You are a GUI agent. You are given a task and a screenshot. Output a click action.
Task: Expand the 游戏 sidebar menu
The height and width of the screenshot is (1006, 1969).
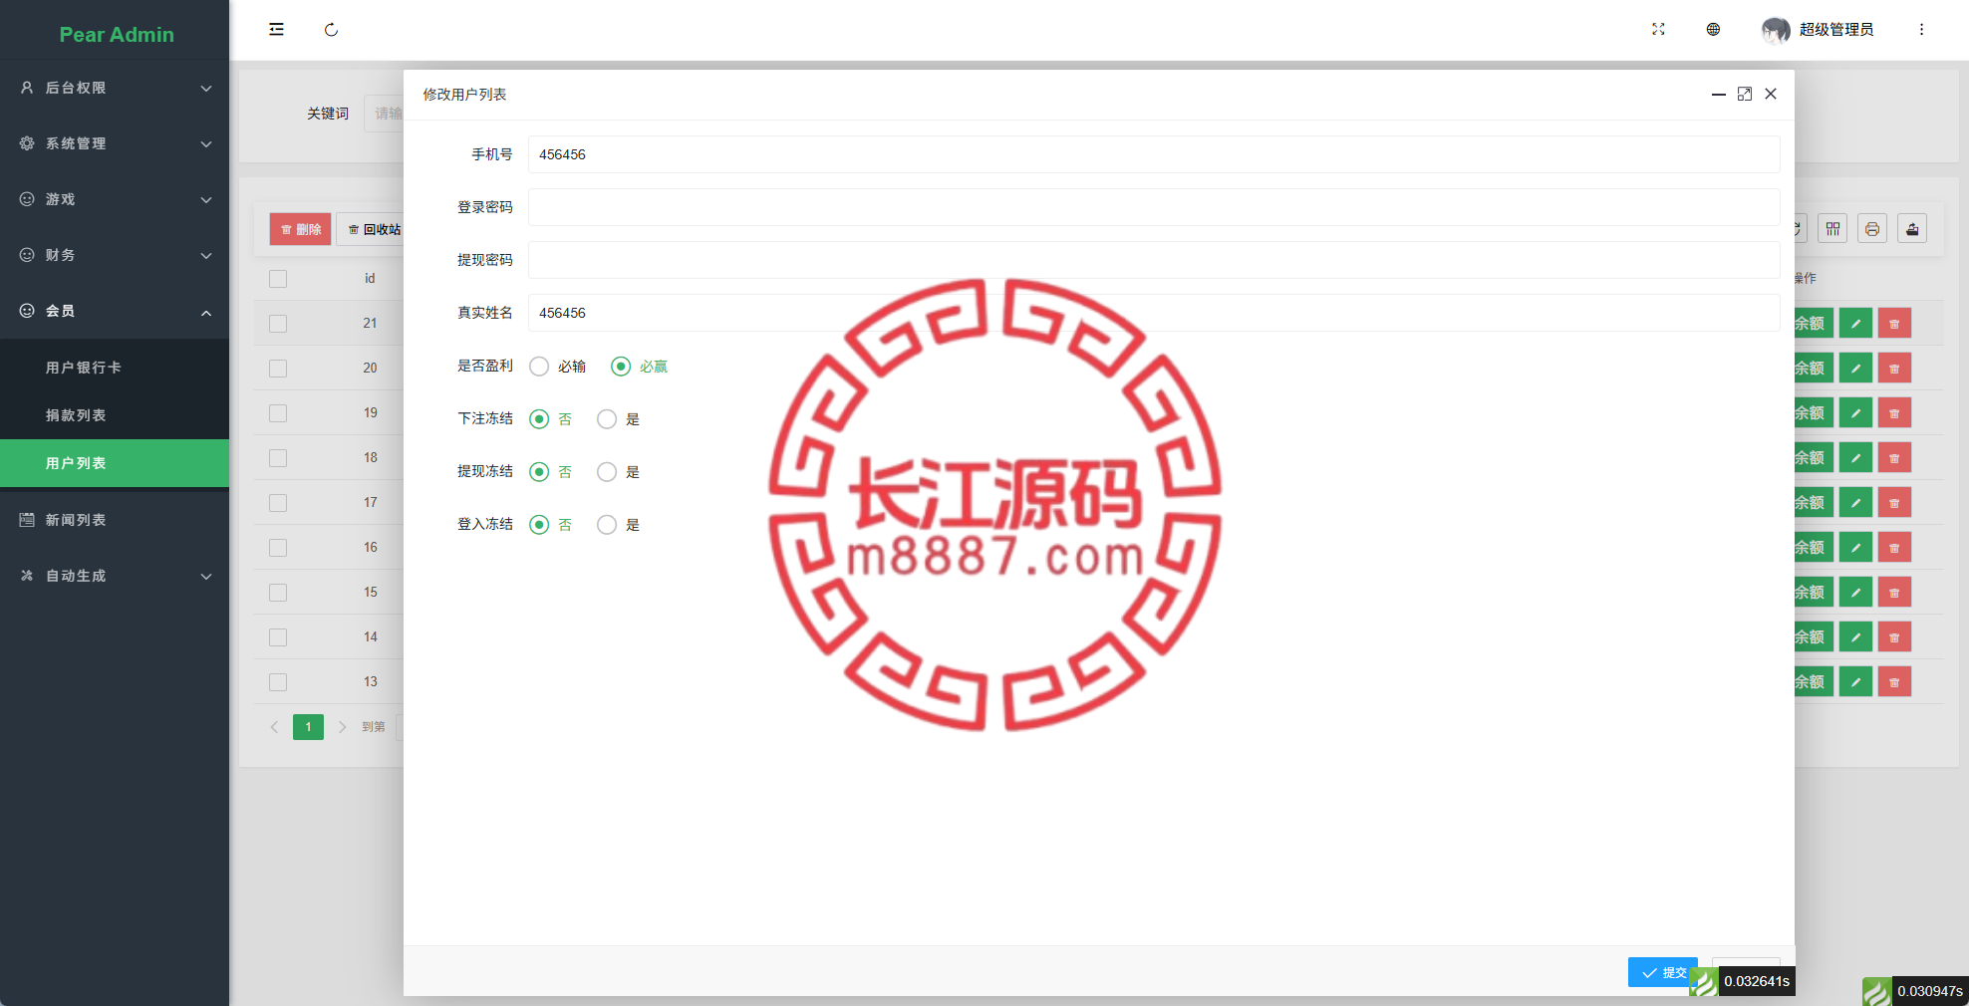115,199
